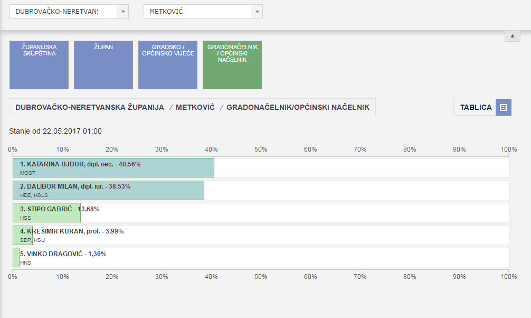Click Katarina Ujdur's result bar

(113, 167)
